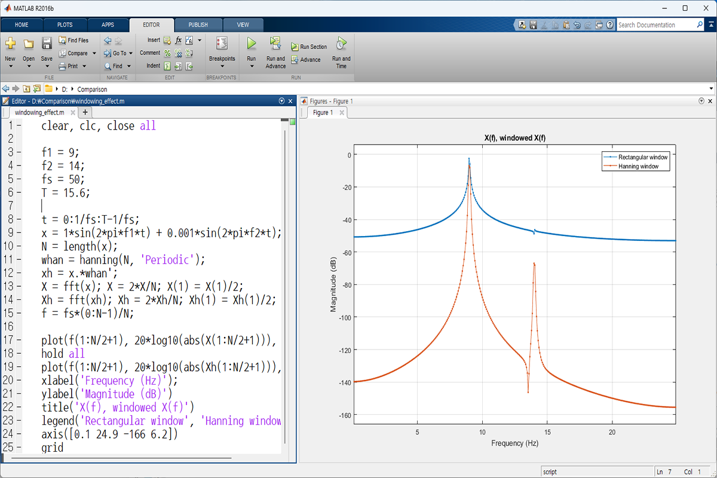
Task: Collapse the toolstrip with top-right arrow
Action: 710,25
